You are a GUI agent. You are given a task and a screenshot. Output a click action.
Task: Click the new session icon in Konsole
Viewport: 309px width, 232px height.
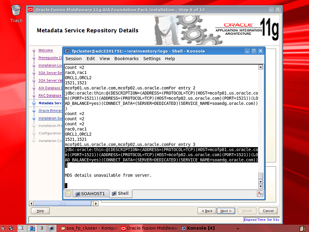pyautogui.click(x=68, y=194)
